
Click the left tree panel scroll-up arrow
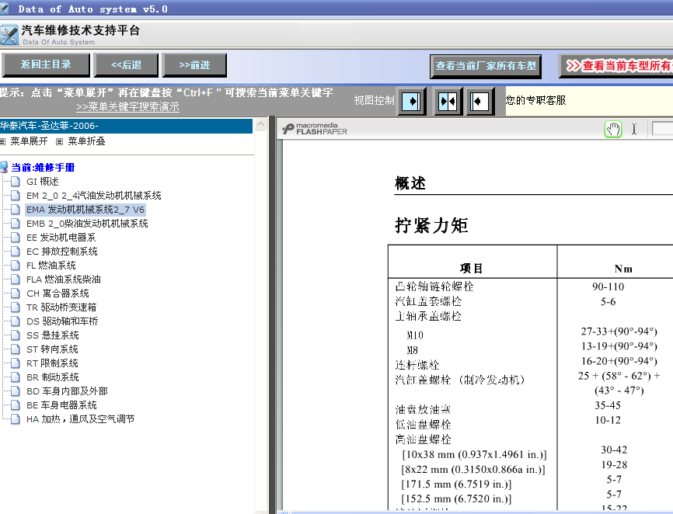(260, 124)
